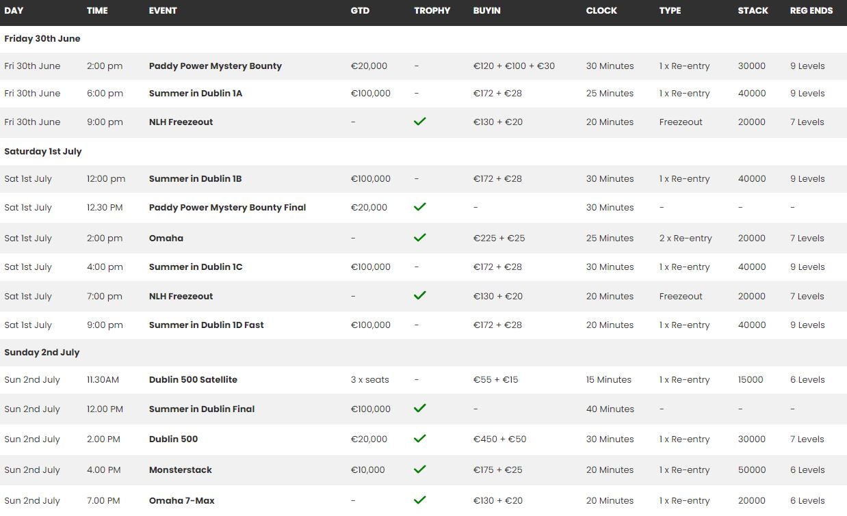847x516 pixels.
Task: Click Friday 9:00 pm NLH Freezeout checkmark
Action: [x=420, y=121]
